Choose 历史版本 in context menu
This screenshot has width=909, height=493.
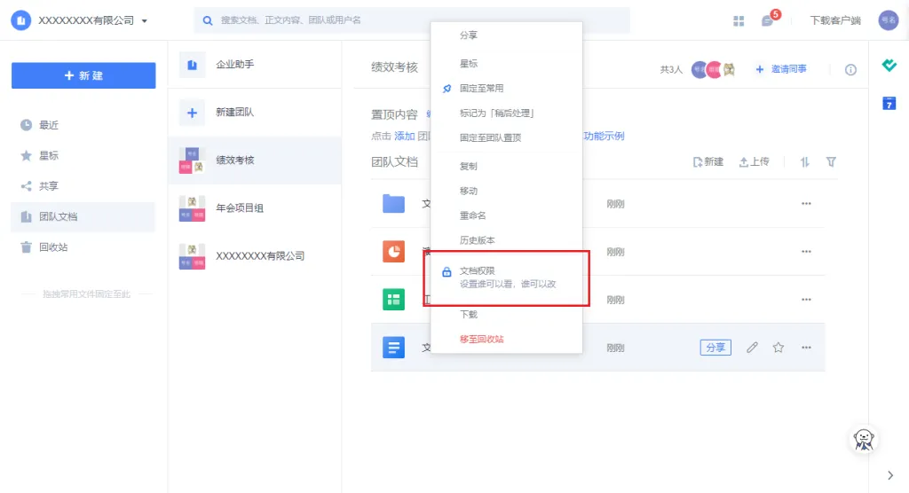point(506,240)
